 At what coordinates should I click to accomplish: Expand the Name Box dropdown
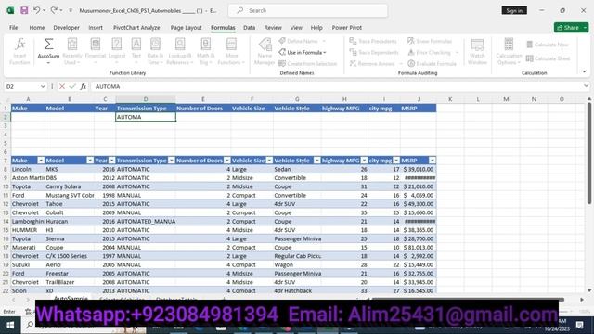pos(43,86)
